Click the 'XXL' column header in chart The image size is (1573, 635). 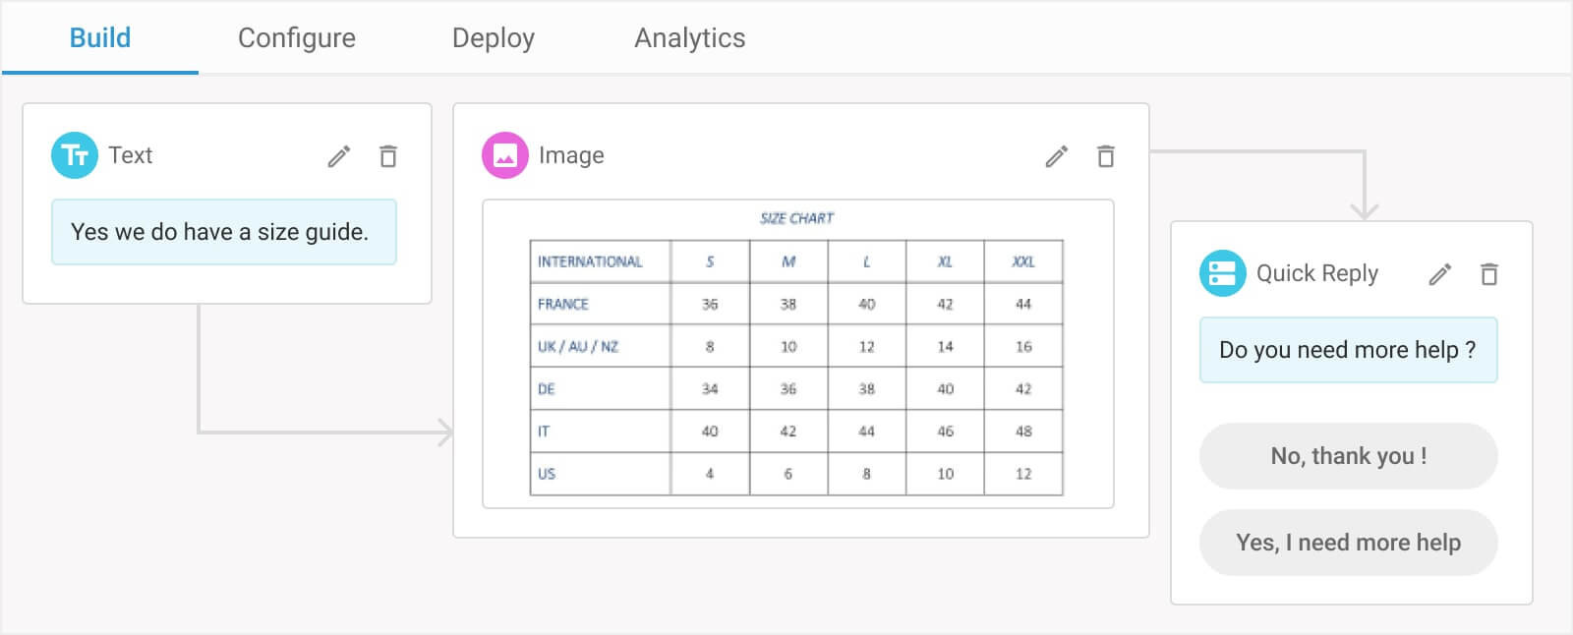1023,261
